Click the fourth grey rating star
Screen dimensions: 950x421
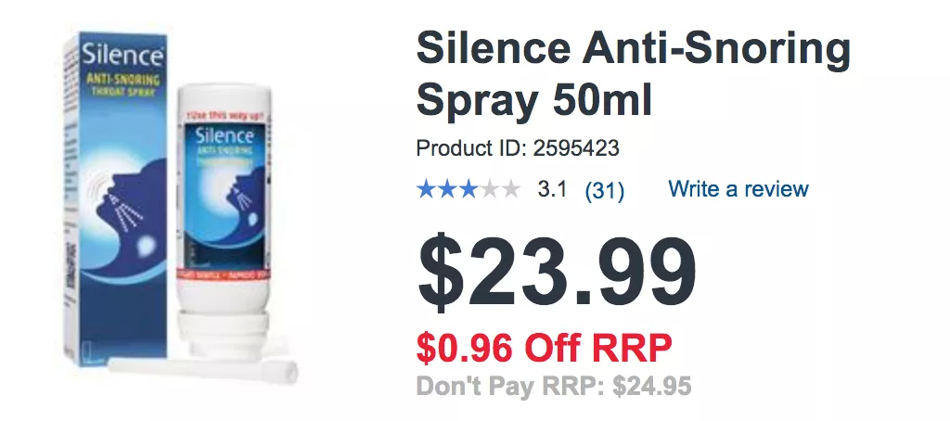[489, 189]
